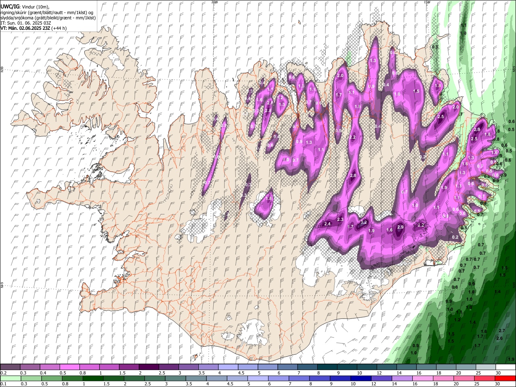Click the lightest green 0.1 swatch on rain scale
Screen dimensions: 516x387
click(10, 379)
